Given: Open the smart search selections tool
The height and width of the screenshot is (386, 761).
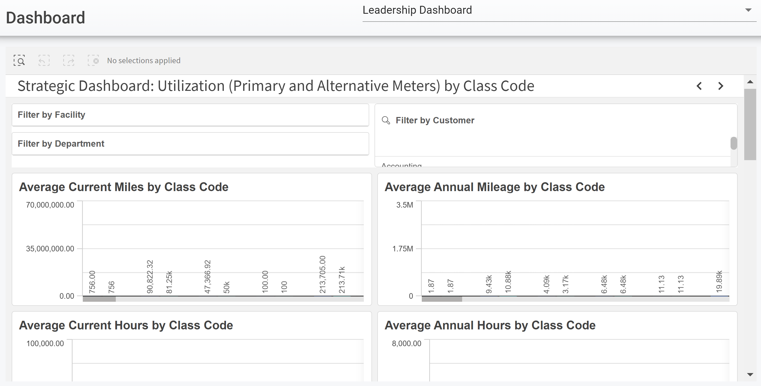Looking at the screenshot, I should tap(19, 61).
